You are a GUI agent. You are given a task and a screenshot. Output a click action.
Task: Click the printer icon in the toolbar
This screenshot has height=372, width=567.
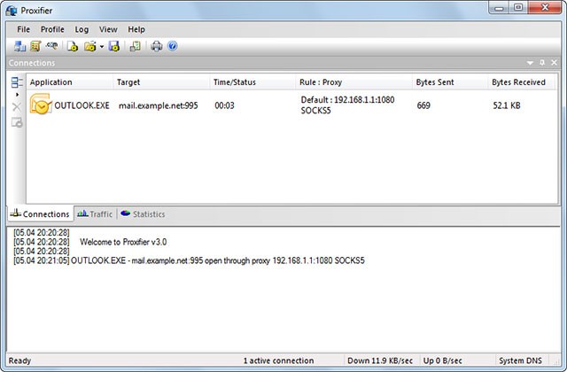tap(157, 46)
